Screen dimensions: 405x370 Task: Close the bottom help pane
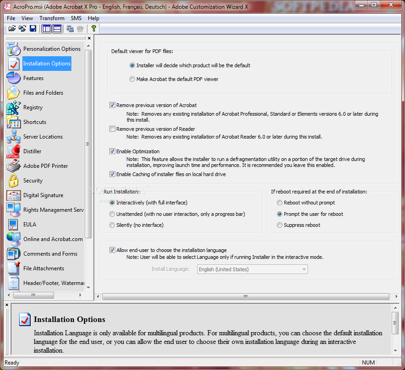pos(7,305)
